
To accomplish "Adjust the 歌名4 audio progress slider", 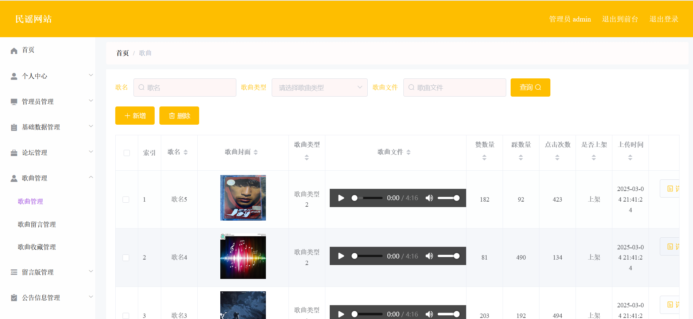I will coord(367,256).
